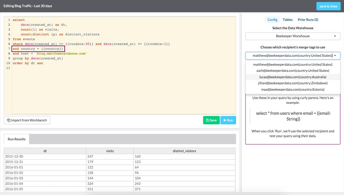Run the SQL query
Image resolution: width=344 pixels, height=195 pixels.
pyautogui.click(x=228, y=120)
